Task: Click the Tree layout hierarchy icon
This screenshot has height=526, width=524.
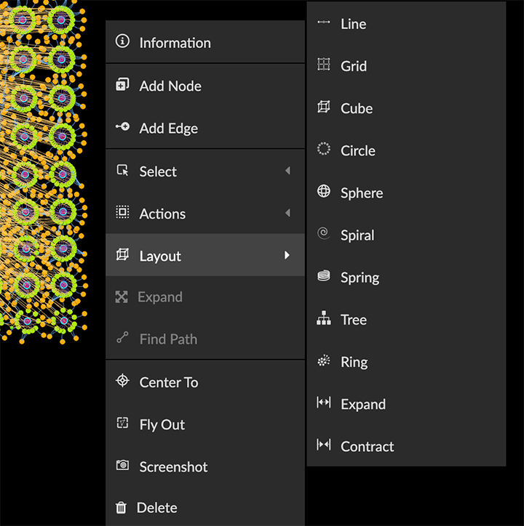Action: click(324, 319)
